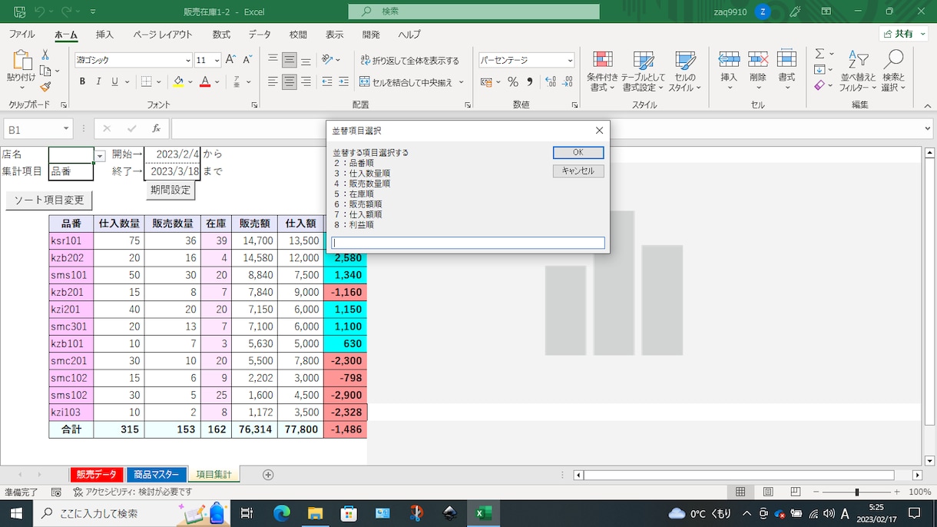Select the format painter brush icon
This screenshot has height=527, width=937.
point(45,87)
